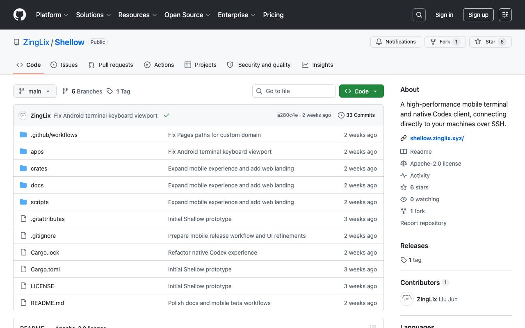The width and height of the screenshot is (525, 328).
Task: Switch to the Pull requests tab
Action: (x=111, y=65)
